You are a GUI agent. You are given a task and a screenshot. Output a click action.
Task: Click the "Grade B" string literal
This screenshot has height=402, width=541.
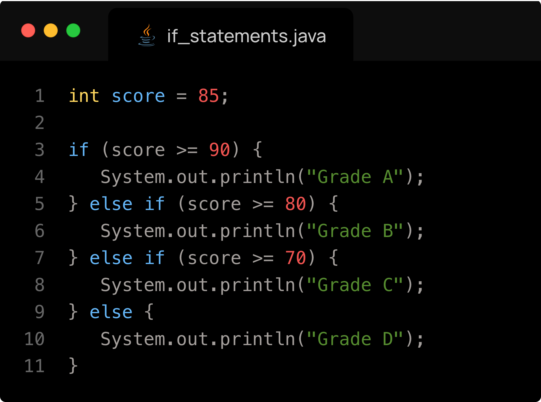point(355,231)
